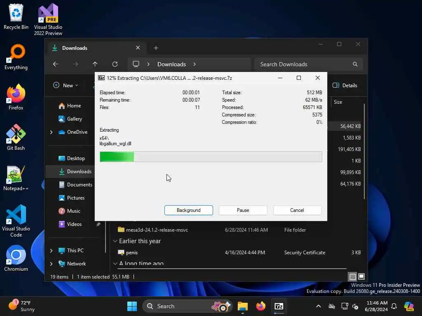The height and width of the screenshot is (316, 422).
Task: Close the Downloads tab
Action: pos(138,48)
